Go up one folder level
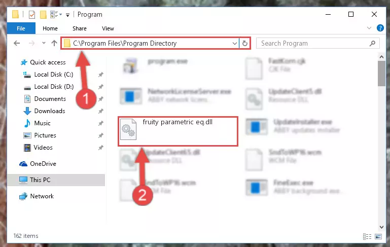Viewport: 390px width, 247px height. click(54, 43)
